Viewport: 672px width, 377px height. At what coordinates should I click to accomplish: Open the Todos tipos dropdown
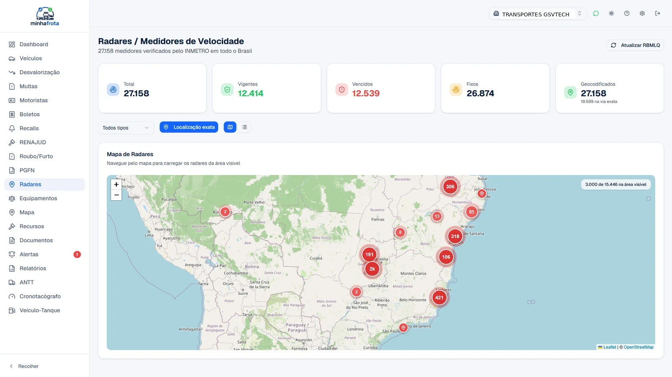tap(126, 128)
